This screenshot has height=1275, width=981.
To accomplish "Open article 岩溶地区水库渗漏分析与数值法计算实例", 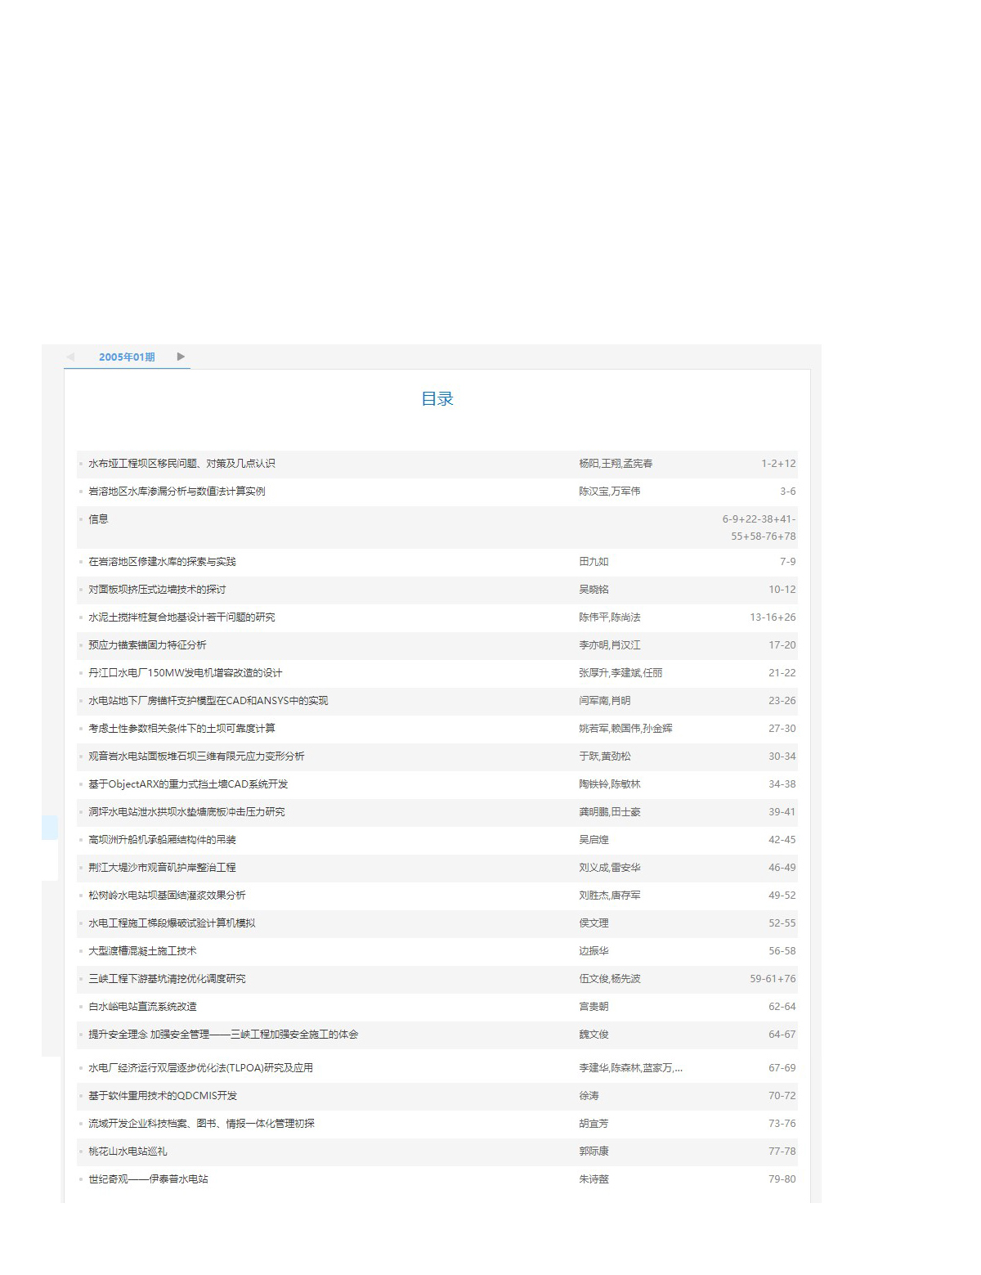I will point(177,492).
